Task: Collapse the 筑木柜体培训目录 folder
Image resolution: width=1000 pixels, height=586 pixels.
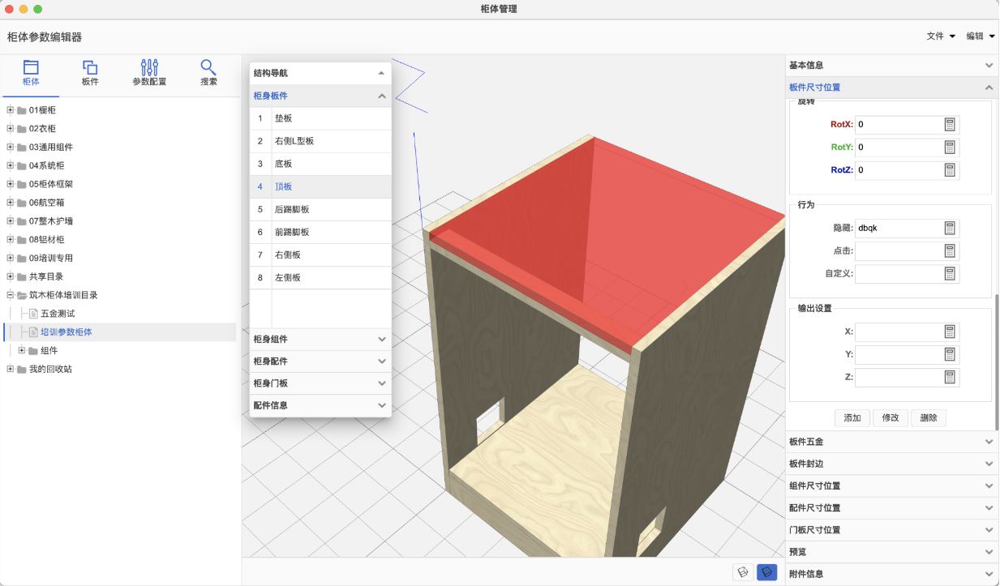Action: click(11, 295)
